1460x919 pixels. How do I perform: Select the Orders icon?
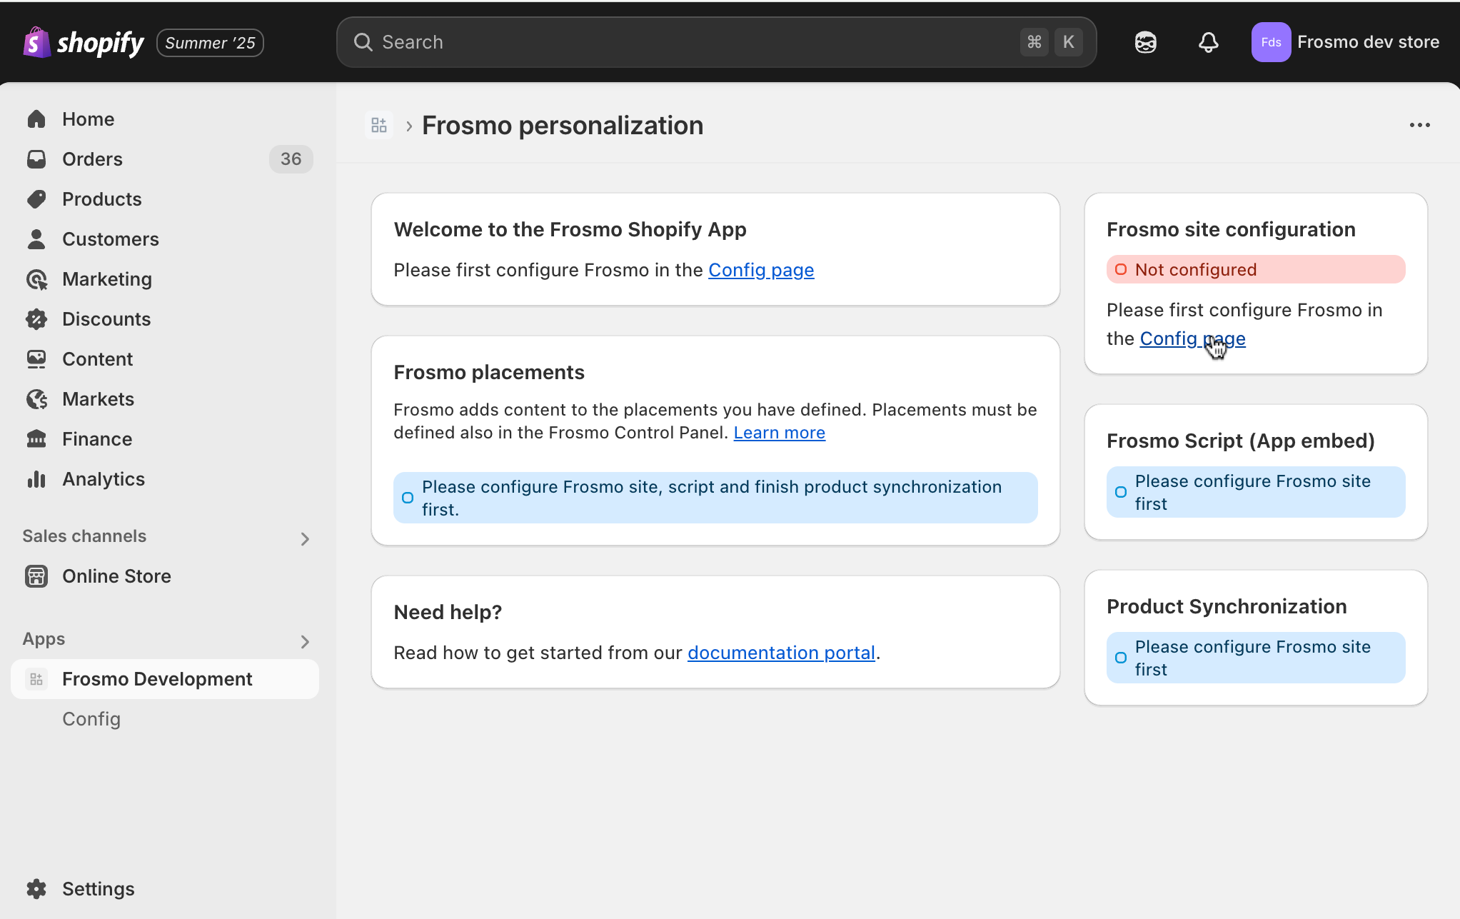pyautogui.click(x=36, y=159)
